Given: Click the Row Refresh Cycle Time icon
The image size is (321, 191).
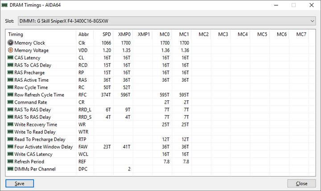Looking at the screenshot, I should point(10,95).
